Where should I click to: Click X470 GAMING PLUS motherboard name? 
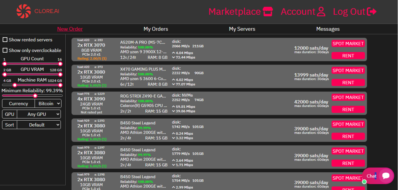[144, 69]
